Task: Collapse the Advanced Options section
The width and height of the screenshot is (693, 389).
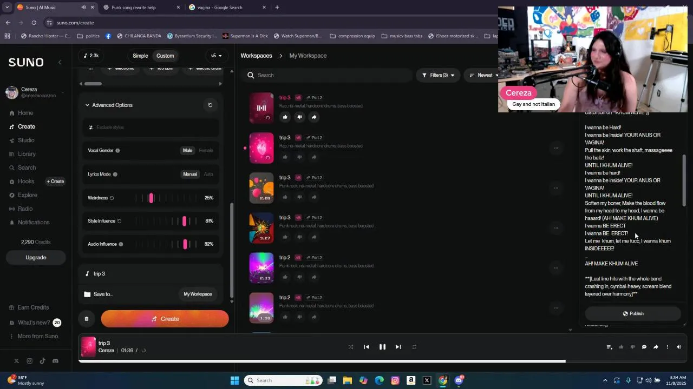Action: (x=109, y=105)
